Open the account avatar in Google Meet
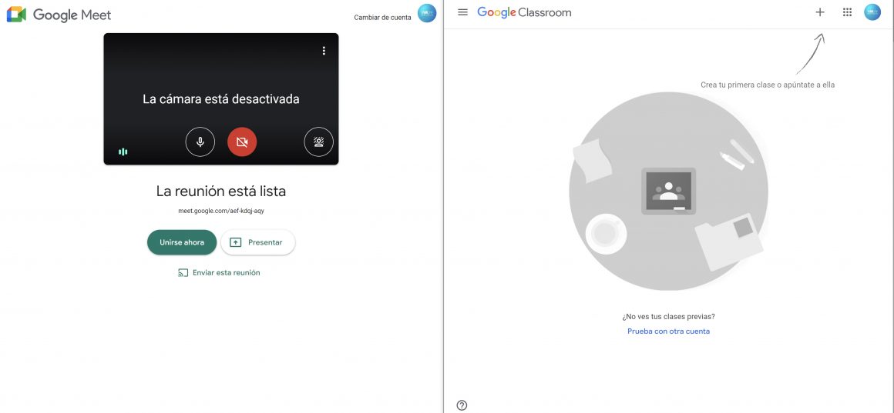The height and width of the screenshot is (413, 894). pos(426,13)
